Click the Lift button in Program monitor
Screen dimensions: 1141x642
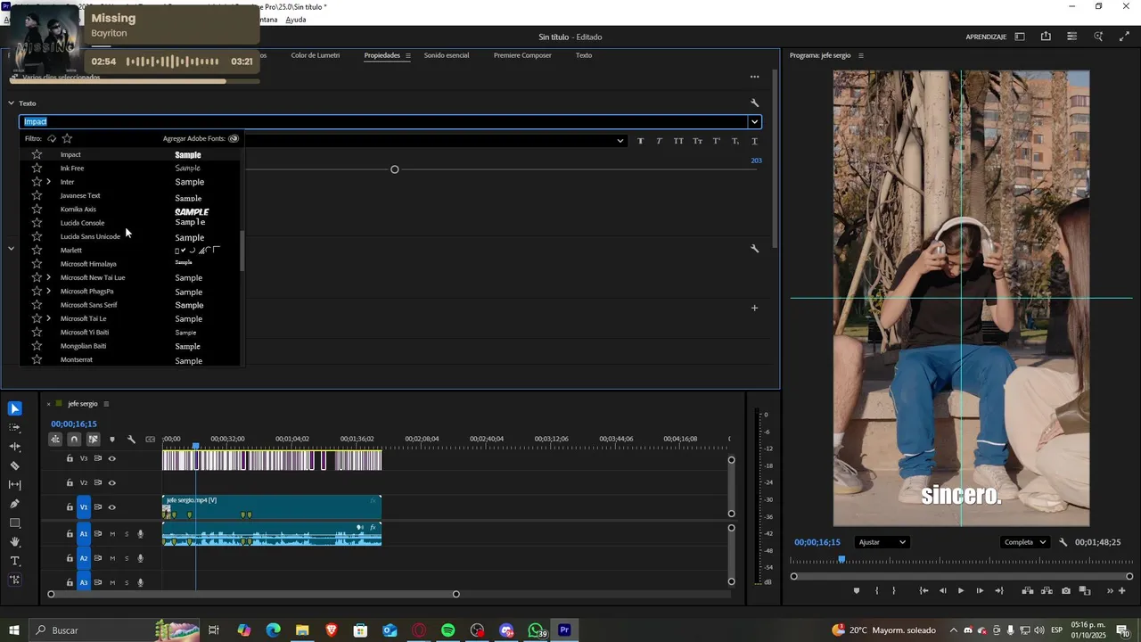point(1028,590)
